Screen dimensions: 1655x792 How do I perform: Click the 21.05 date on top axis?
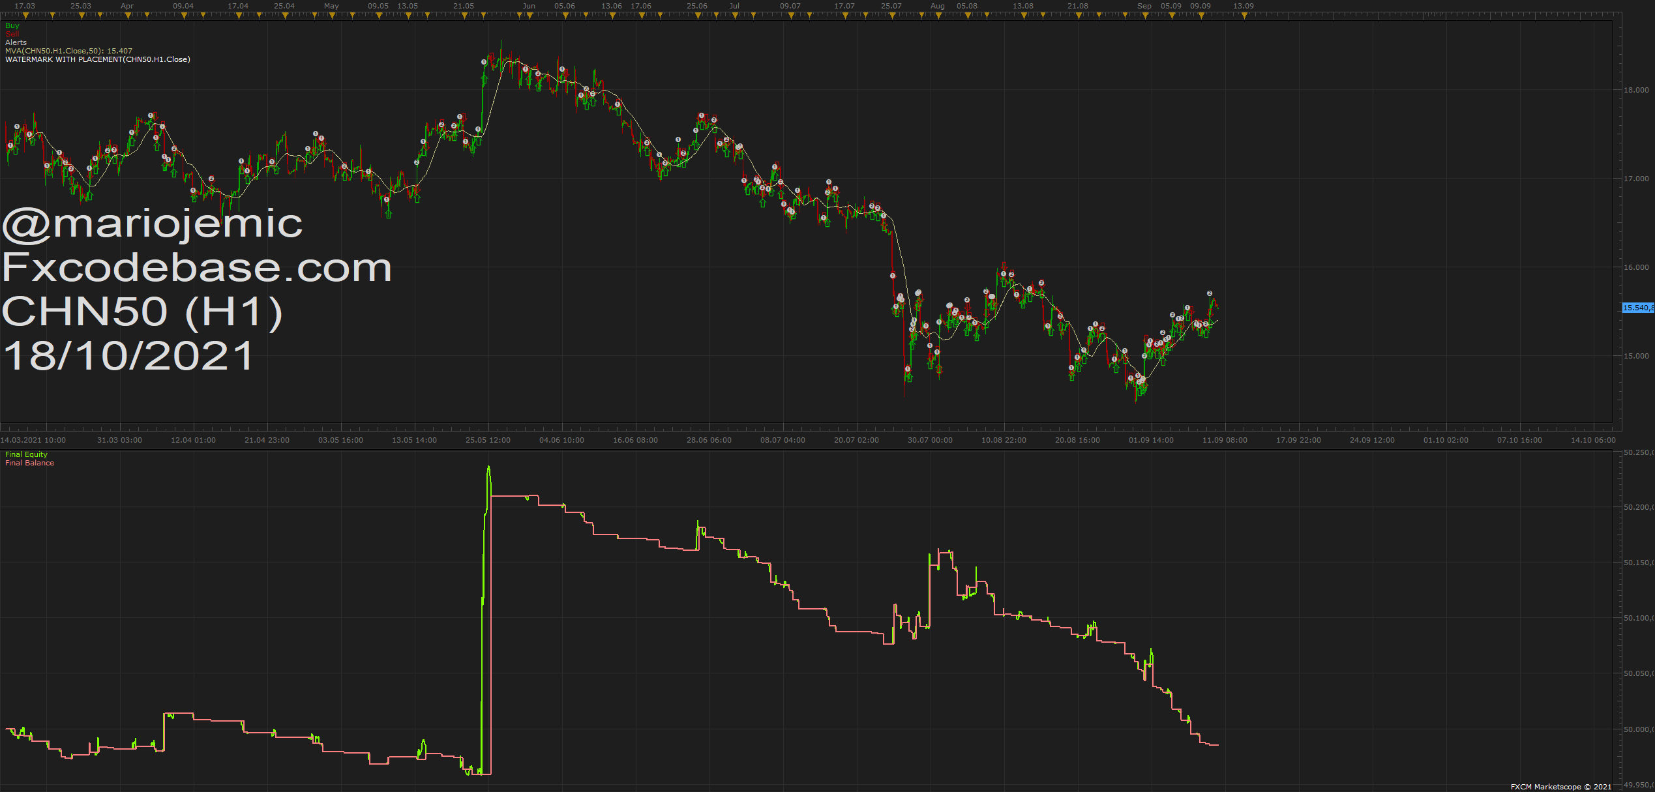tap(464, 6)
